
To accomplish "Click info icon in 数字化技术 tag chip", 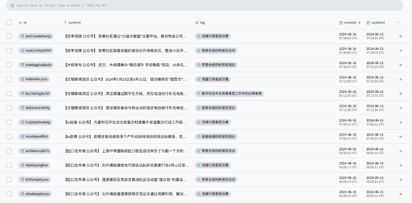I will [x=199, y=93].
